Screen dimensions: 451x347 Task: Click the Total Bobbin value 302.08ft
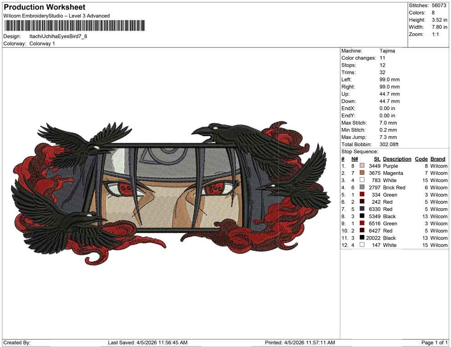click(x=389, y=144)
